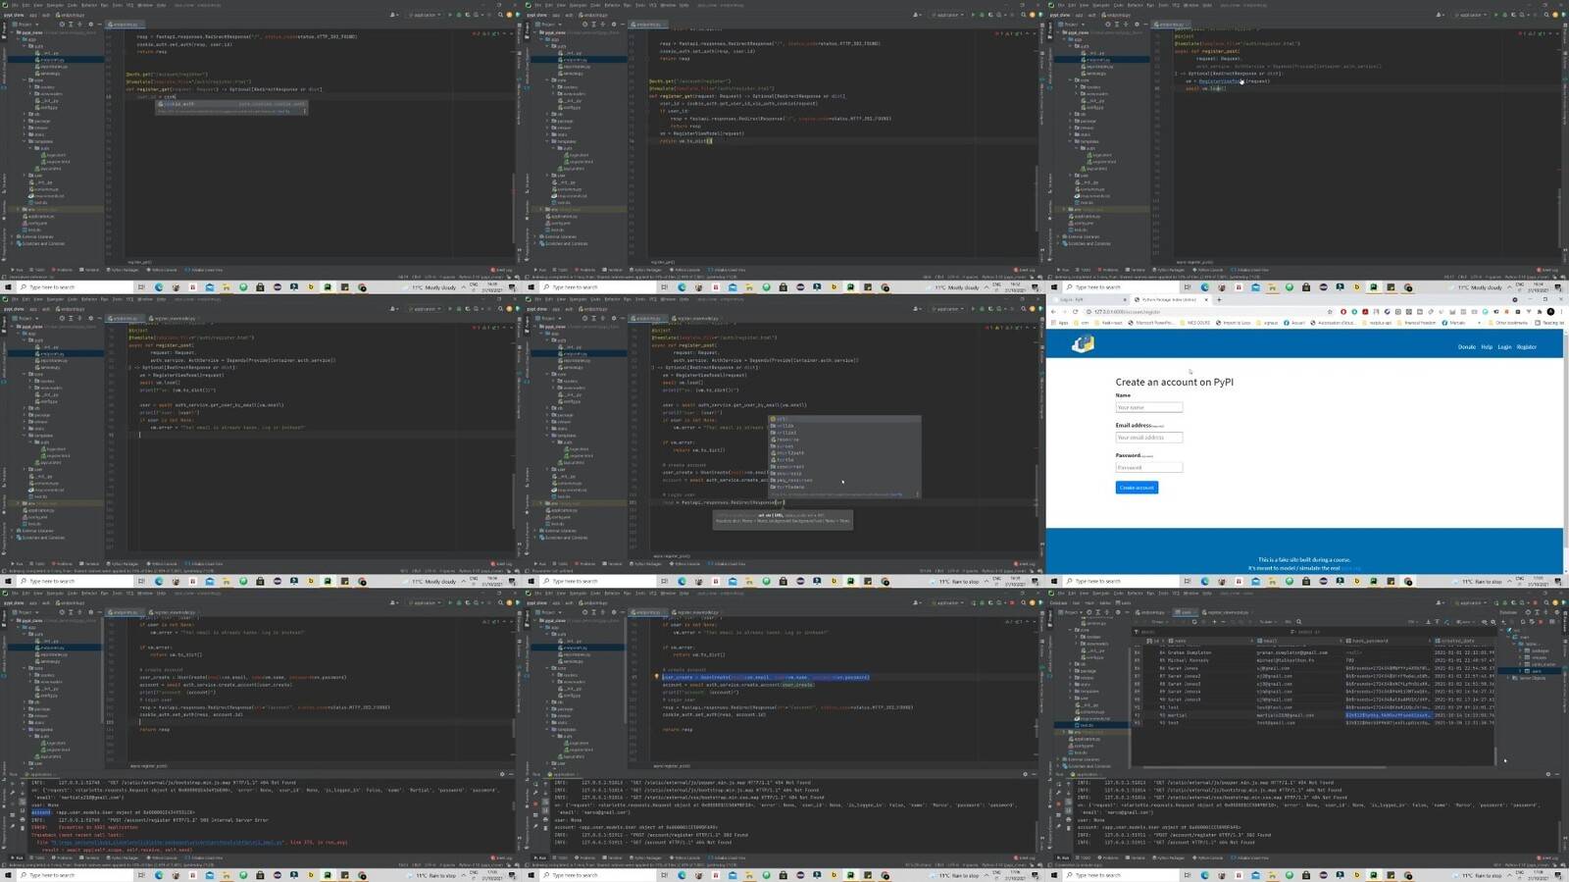
Task: Open the Donate link in PyPI header
Action: (x=1466, y=347)
